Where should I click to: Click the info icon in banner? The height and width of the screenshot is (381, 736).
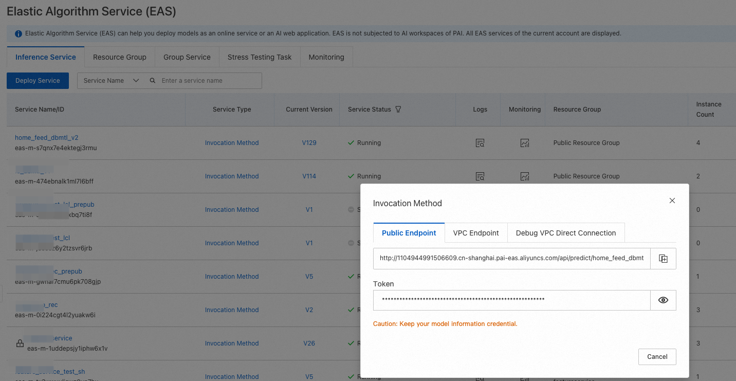pyautogui.click(x=19, y=34)
